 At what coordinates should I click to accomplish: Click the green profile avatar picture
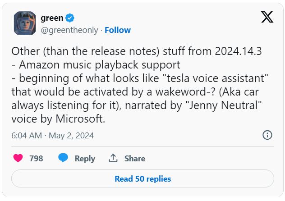(24, 23)
